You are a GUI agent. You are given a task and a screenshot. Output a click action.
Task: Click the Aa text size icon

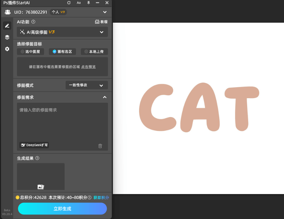pyautogui.click(x=79, y=3)
